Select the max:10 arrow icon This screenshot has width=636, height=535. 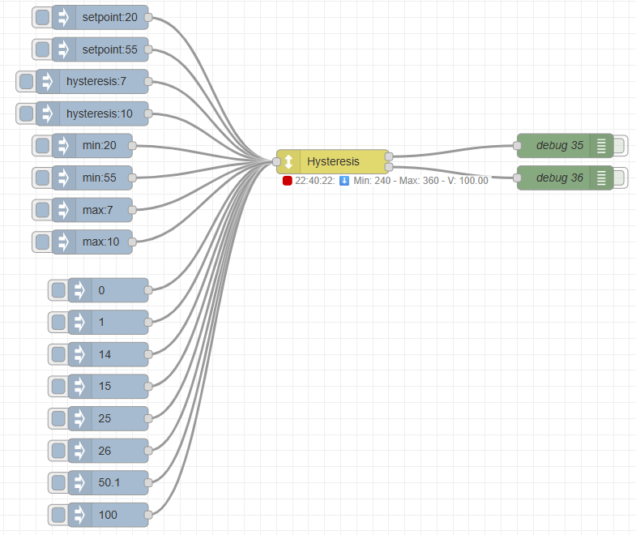coord(64,242)
